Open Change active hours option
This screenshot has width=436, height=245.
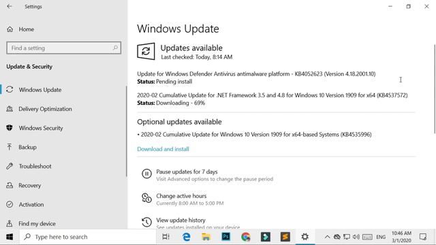(181, 196)
